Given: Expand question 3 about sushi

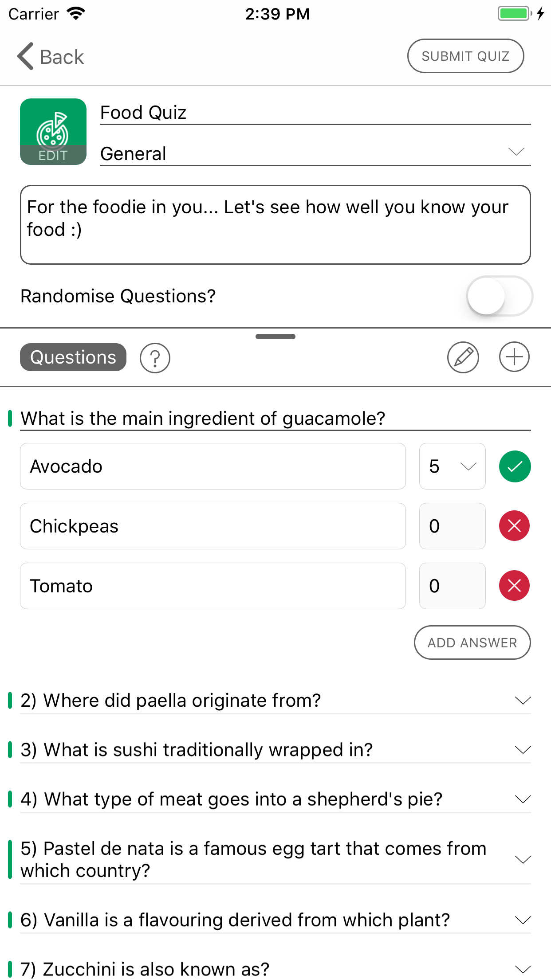Looking at the screenshot, I should (x=523, y=750).
